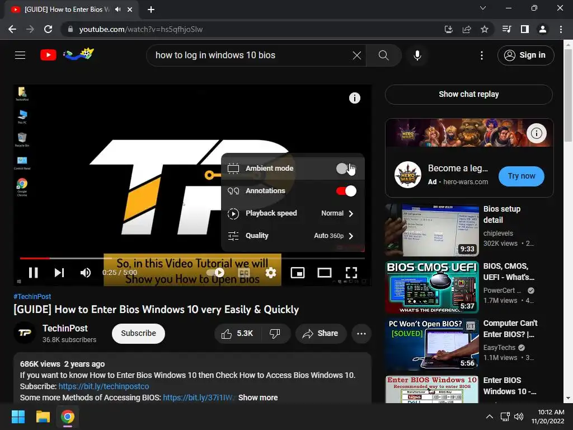This screenshot has height=430, width=573.
Task: Open the bit.ly/techinpostco link
Action: 104,386
